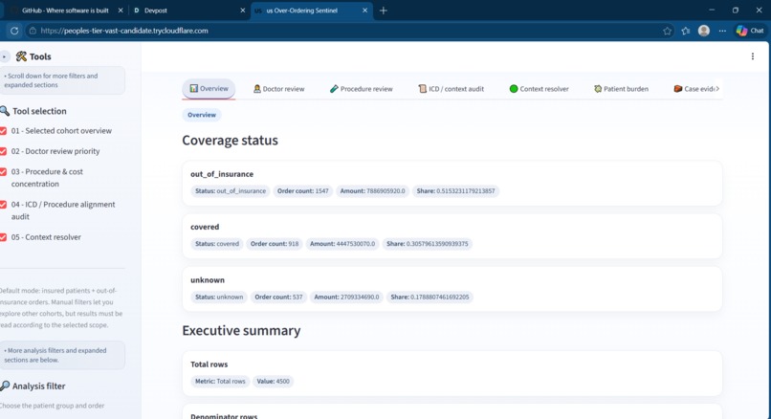Click the Amount: 2709334690.0 chip
This screenshot has width=771, height=419.
(346, 298)
